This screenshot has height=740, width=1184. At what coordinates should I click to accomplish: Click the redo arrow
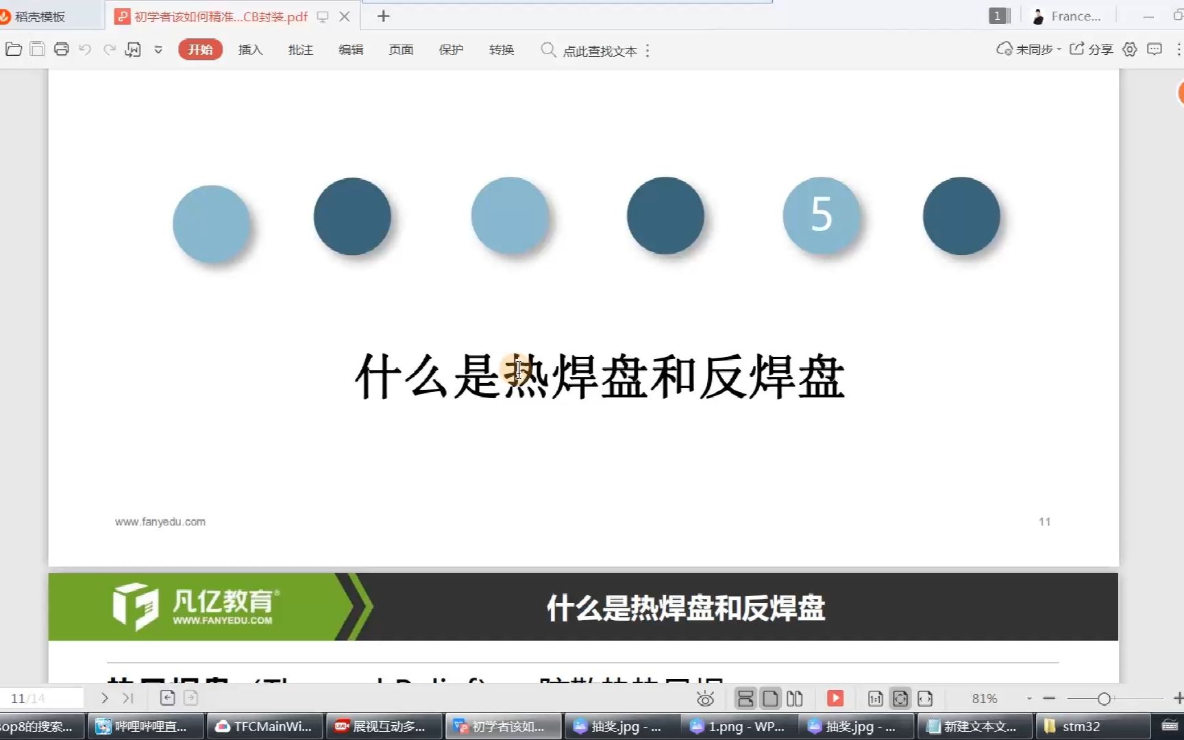[x=110, y=49]
